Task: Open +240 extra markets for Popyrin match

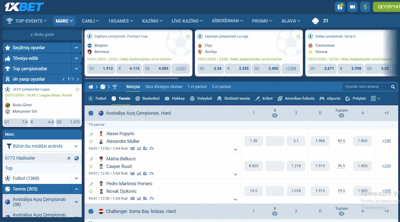Action: (386, 141)
